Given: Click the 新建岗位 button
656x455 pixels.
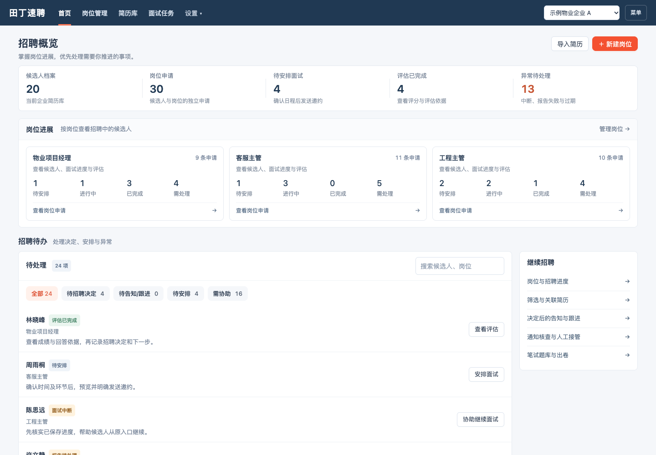Looking at the screenshot, I should point(615,44).
